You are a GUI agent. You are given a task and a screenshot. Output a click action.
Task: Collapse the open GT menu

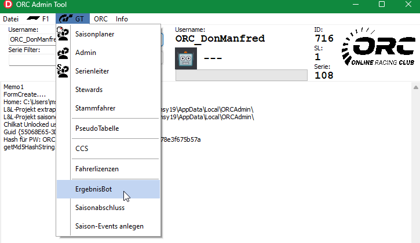73,19
